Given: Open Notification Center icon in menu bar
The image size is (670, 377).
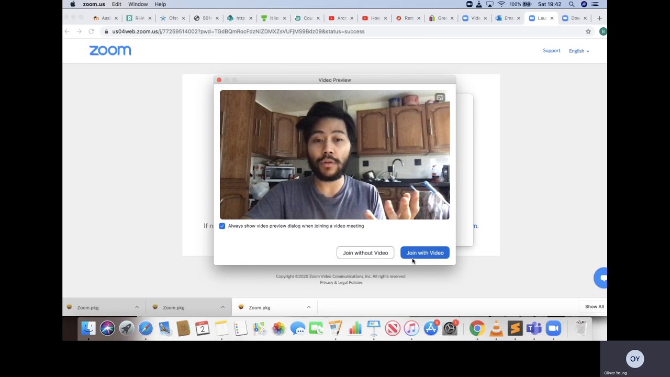Looking at the screenshot, I should (x=595, y=4).
